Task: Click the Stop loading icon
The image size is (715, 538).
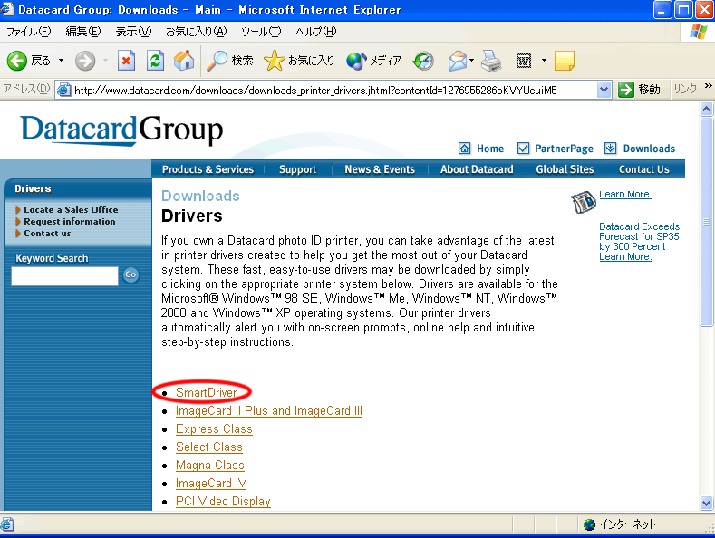Action: [126, 61]
